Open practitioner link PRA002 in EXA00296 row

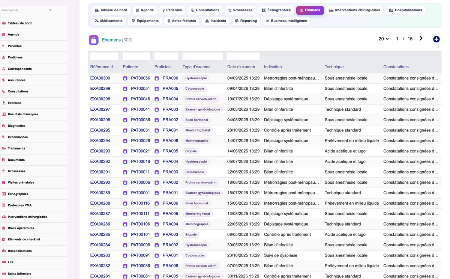coord(170,120)
